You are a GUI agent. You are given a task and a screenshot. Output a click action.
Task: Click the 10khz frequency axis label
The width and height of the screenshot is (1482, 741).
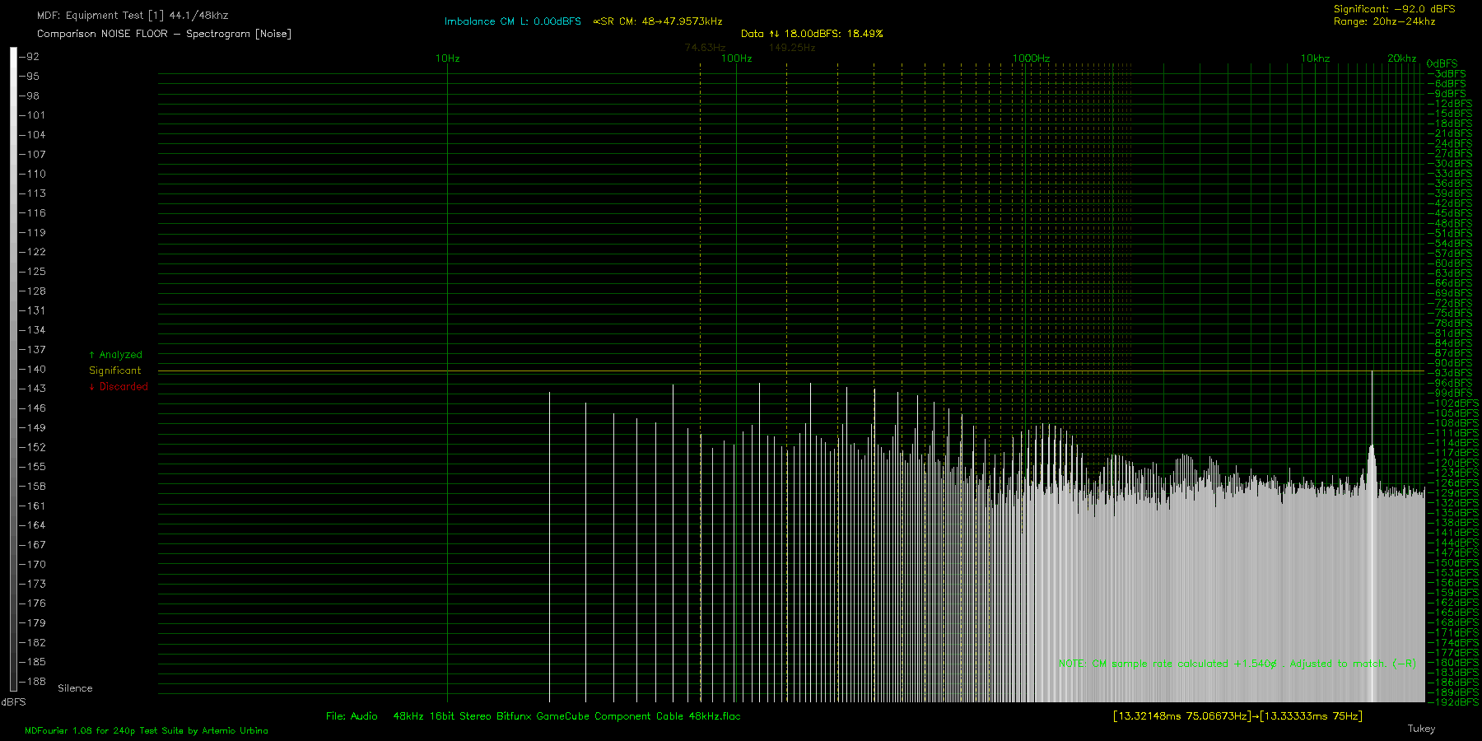(x=1315, y=58)
